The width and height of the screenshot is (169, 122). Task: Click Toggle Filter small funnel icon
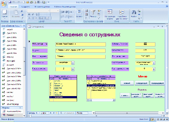tap(99, 18)
